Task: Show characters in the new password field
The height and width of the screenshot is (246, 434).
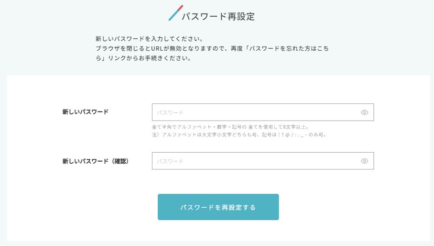Action: 364,112
